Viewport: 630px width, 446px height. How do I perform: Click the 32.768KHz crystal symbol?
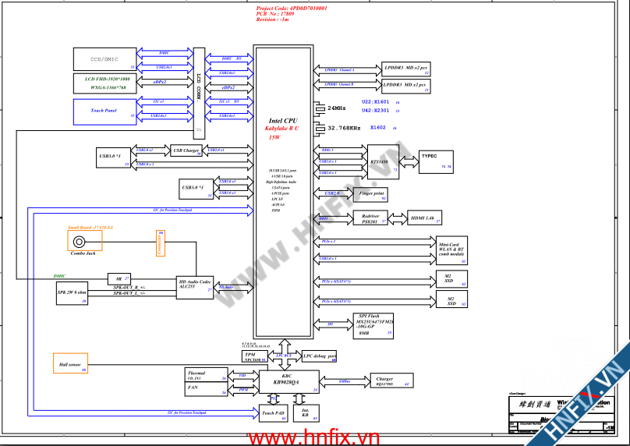point(318,128)
